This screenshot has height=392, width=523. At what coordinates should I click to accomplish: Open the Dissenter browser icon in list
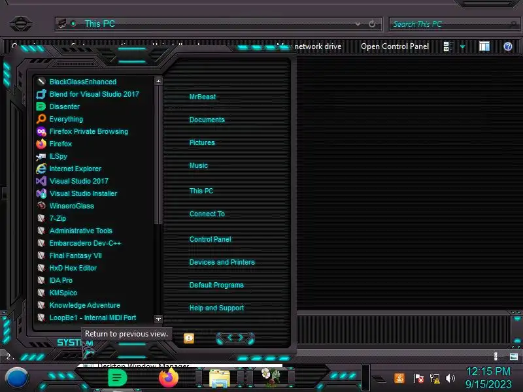tap(41, 106)
